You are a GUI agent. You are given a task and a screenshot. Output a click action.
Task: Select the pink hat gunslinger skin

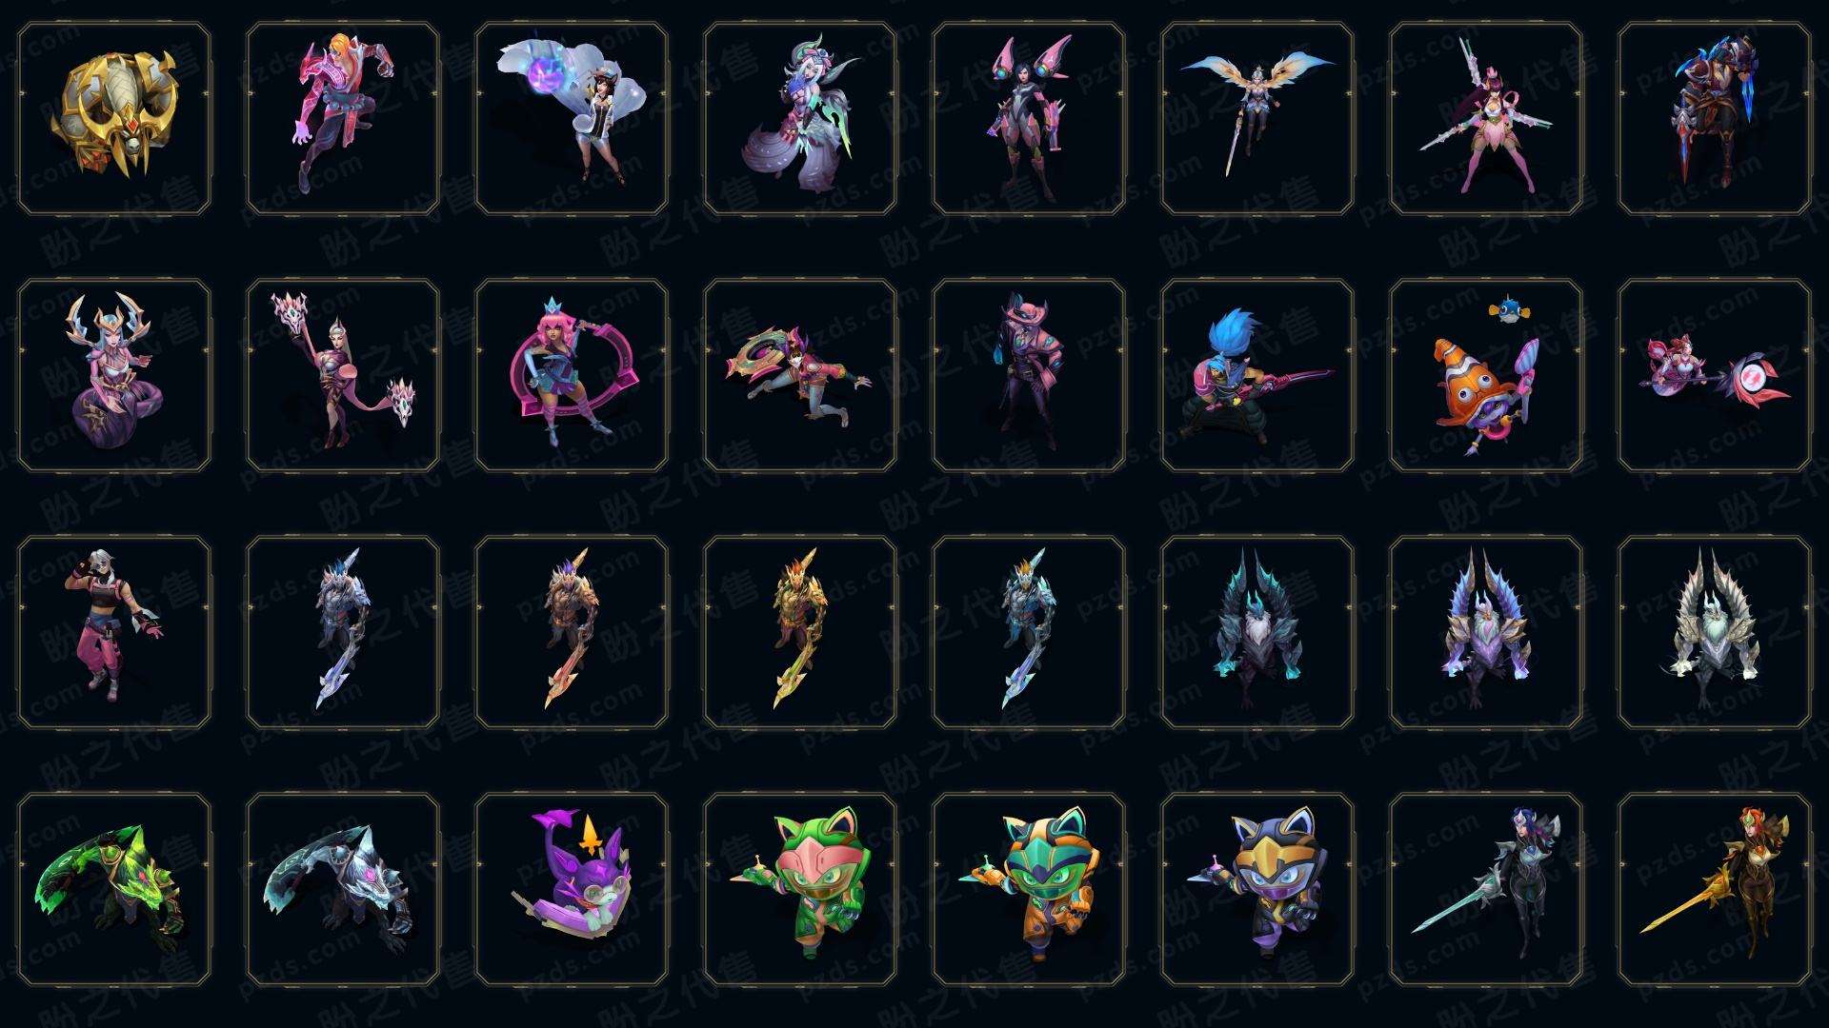[x=1029, y=375]
